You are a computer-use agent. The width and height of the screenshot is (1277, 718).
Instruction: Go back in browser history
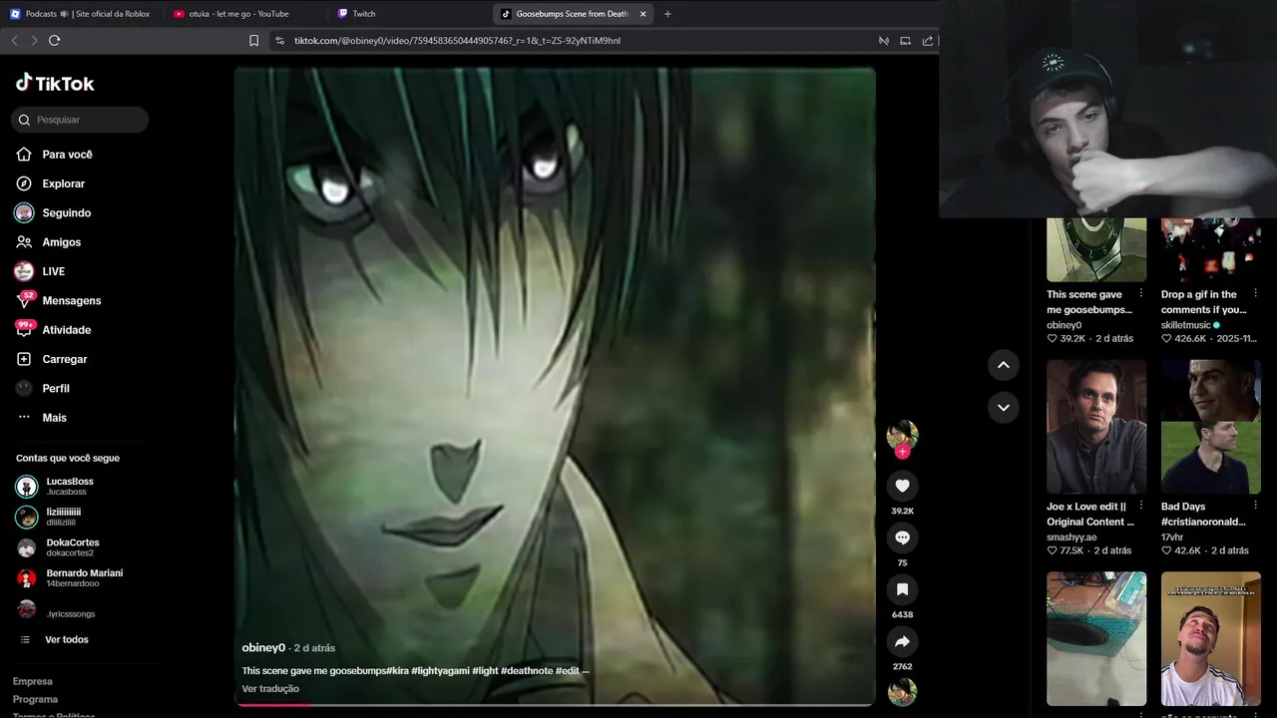(x=14, y=40)
